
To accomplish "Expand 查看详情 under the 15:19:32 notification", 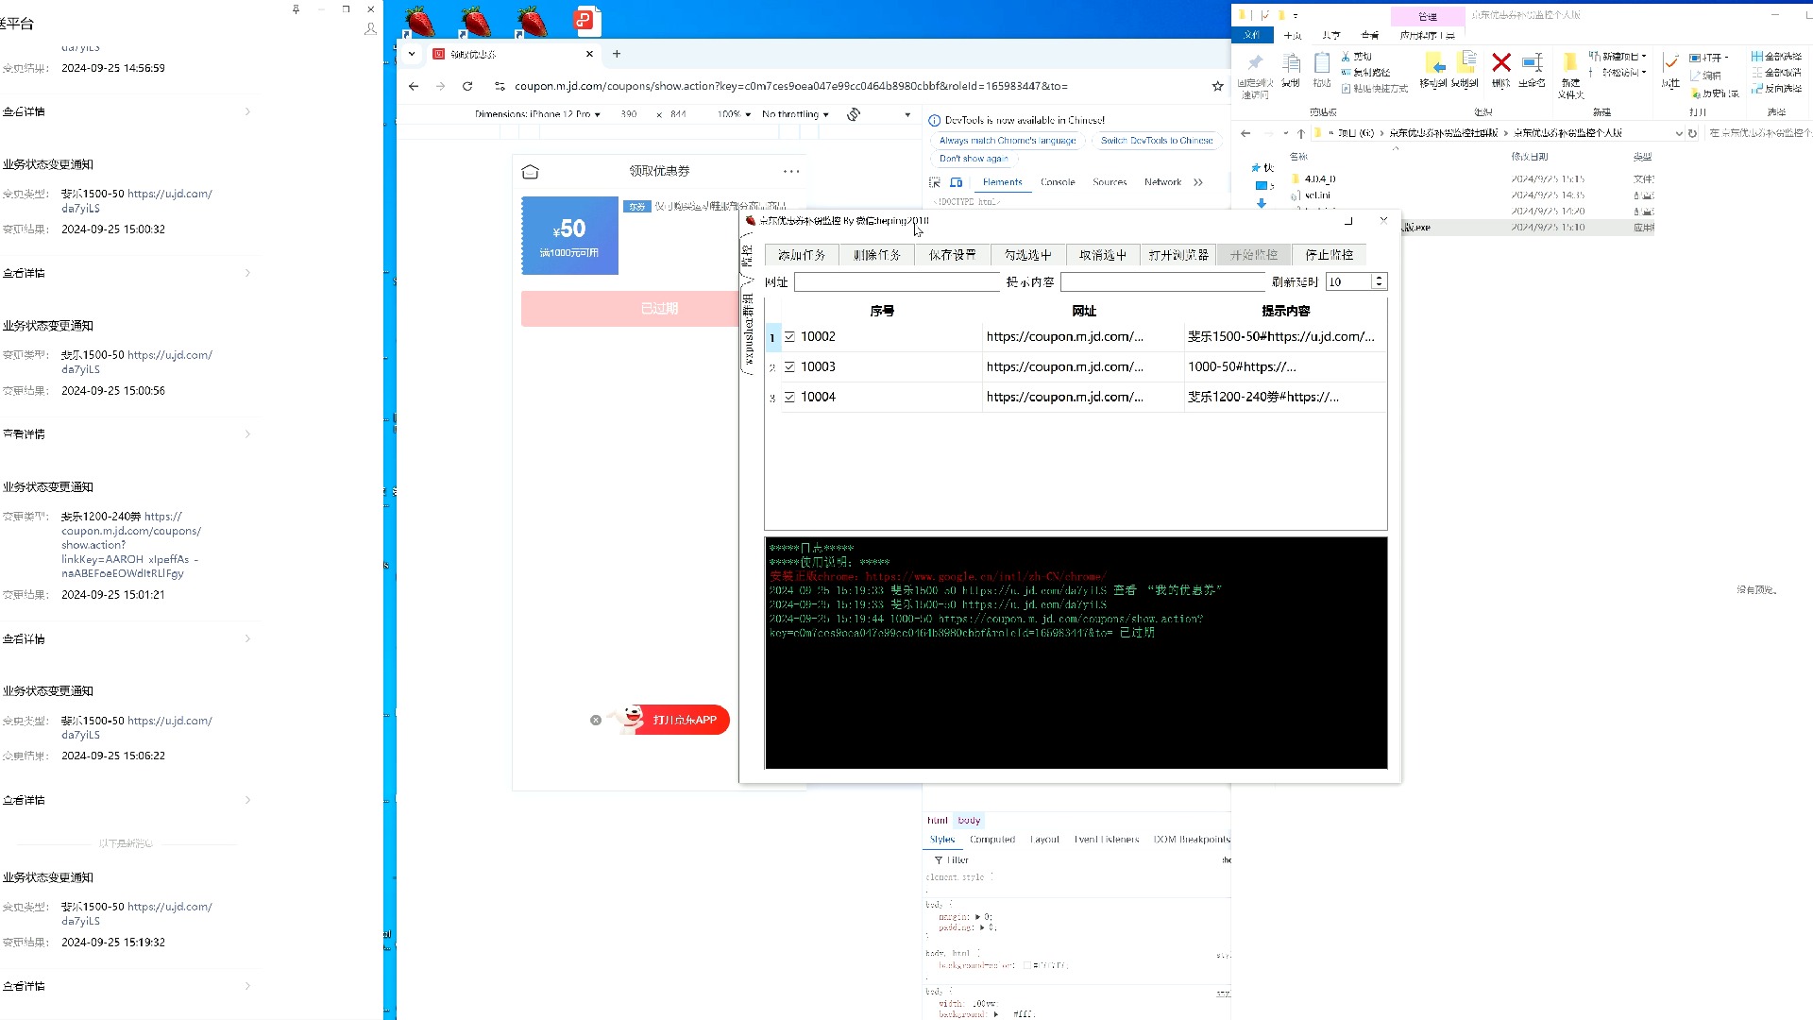I will (127, 986).
